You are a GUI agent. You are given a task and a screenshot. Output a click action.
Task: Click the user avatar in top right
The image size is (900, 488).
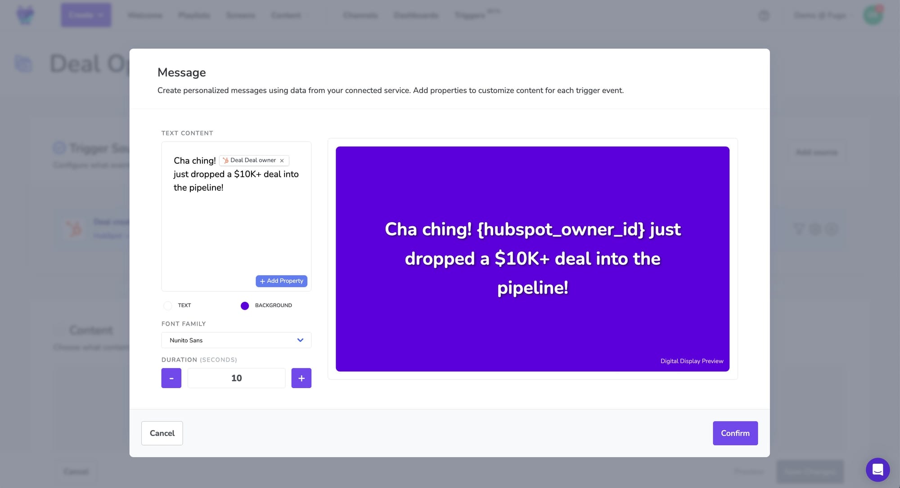[873, 15]
